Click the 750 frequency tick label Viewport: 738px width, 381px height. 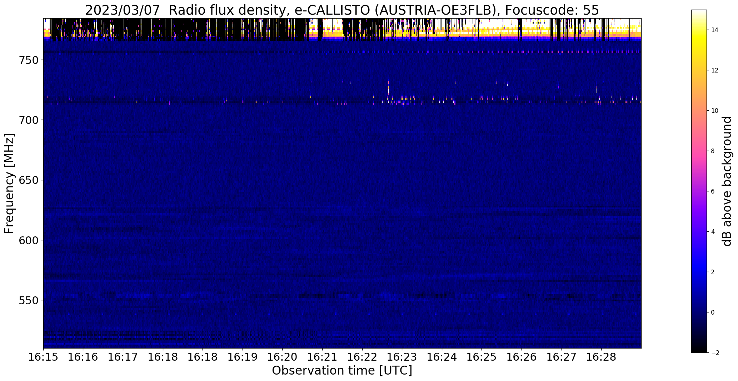click(29, 60)
